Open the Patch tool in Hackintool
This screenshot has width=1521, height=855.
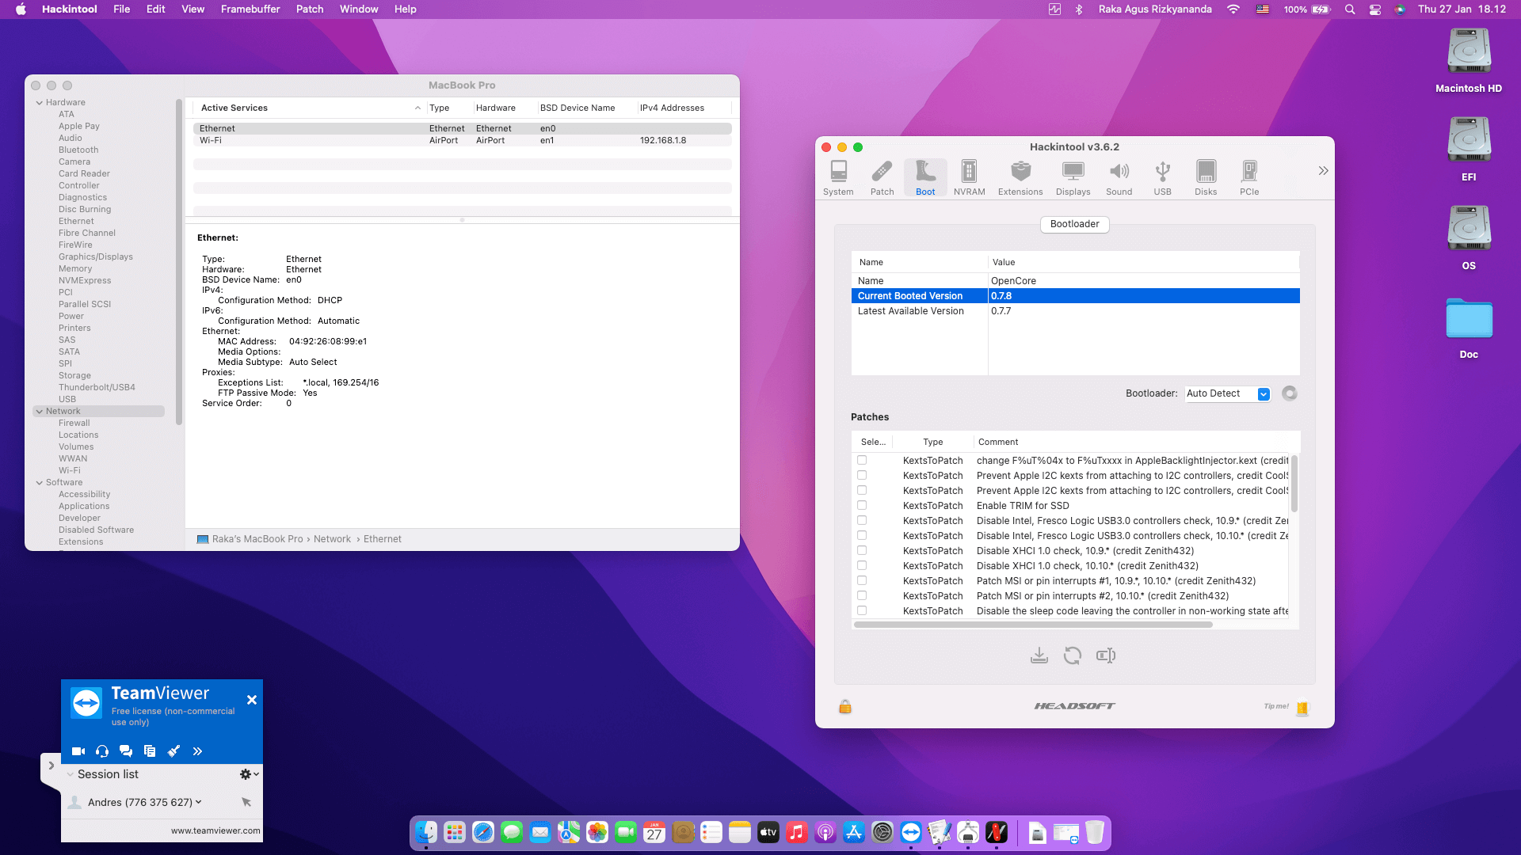(x=882, y=177)
